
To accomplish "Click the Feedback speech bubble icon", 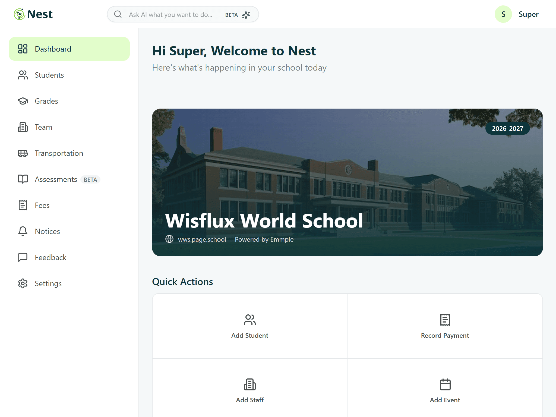I will [x=23, y=257].
